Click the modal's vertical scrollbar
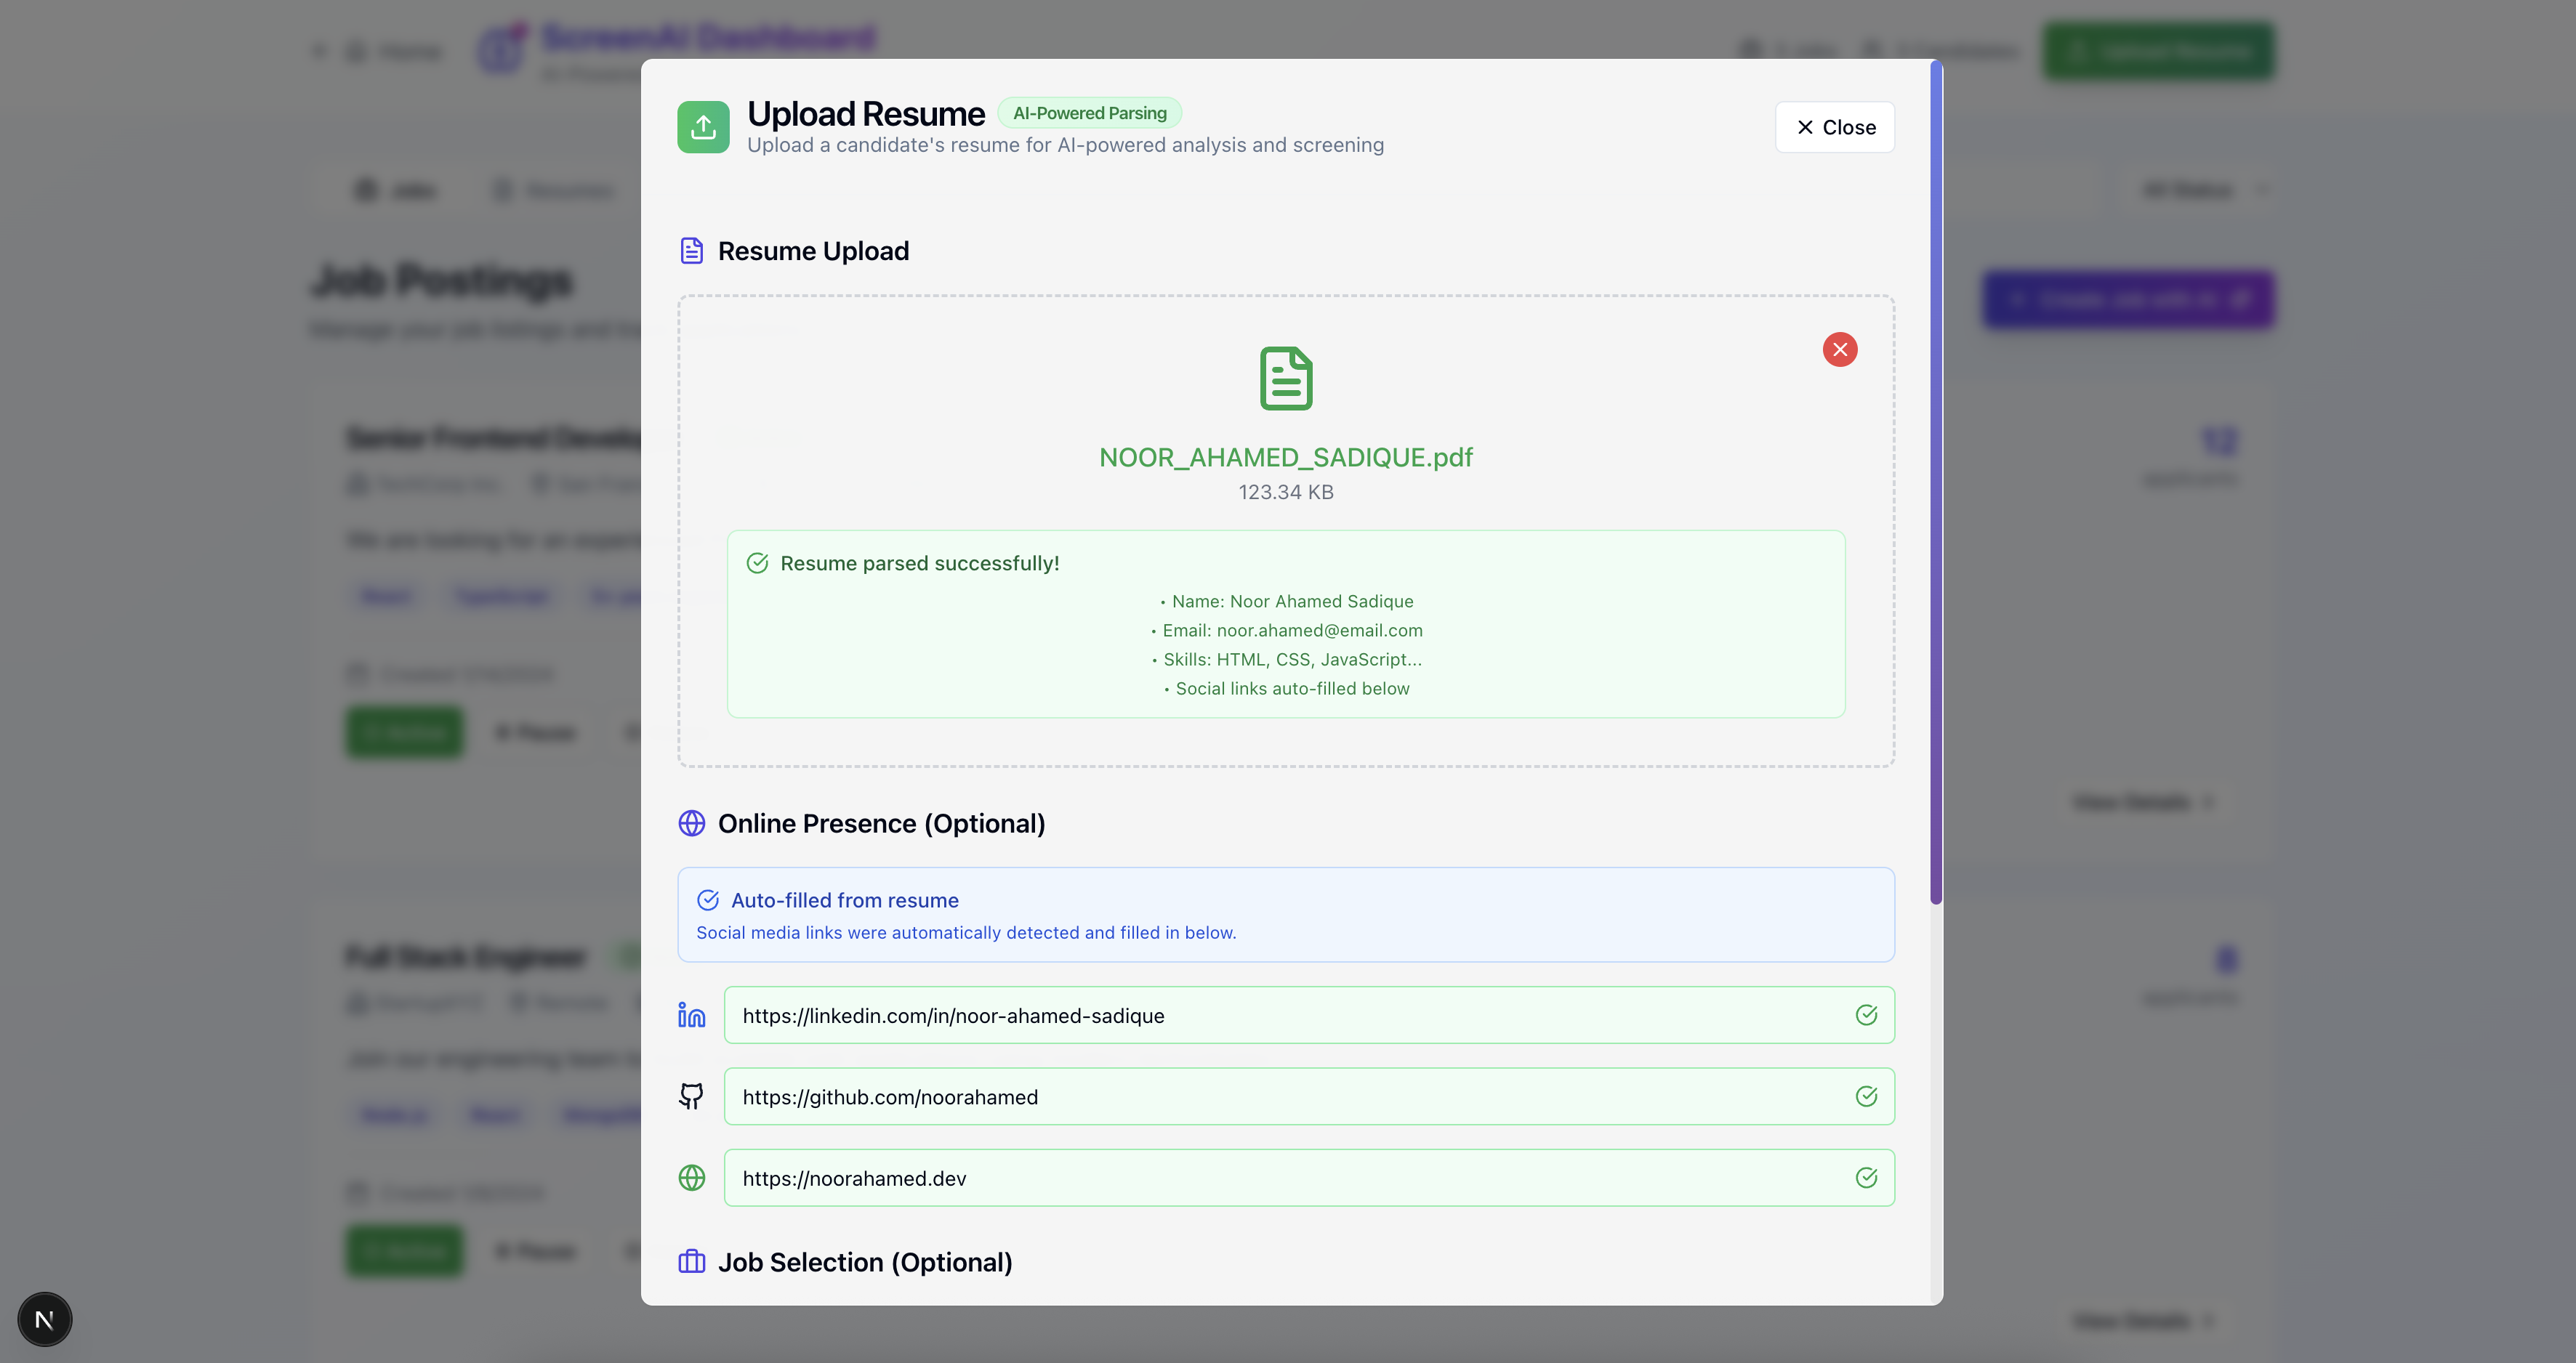2576x1363 pixels. [x=1936, y=480]
